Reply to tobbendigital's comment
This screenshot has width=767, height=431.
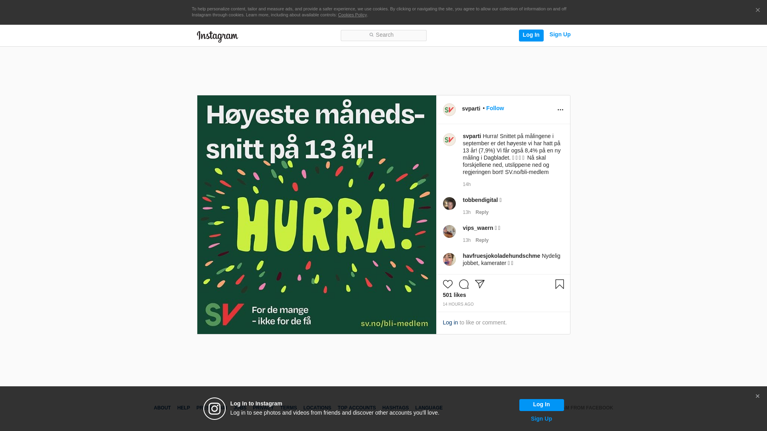(482, 212)
